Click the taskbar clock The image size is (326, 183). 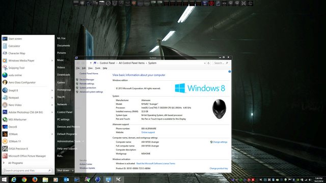click(318, 179)
